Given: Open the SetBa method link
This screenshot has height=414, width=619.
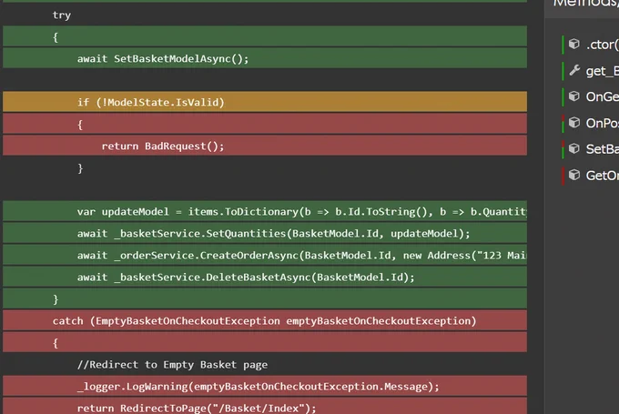Looking at the screenshot, I should pos(603,149).
